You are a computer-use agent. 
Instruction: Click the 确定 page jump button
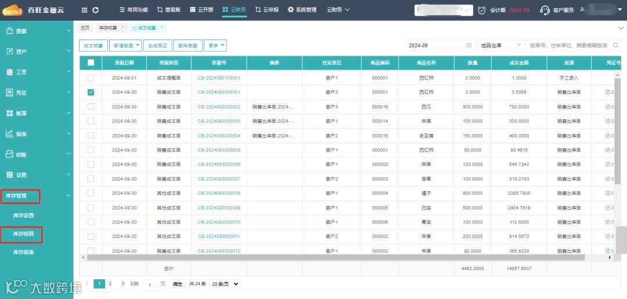177,284
